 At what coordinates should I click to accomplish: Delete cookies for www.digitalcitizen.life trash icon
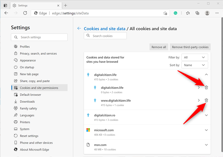coord(206,100)
